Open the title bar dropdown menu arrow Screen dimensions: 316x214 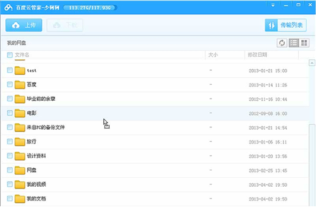(x=273, y=5)
